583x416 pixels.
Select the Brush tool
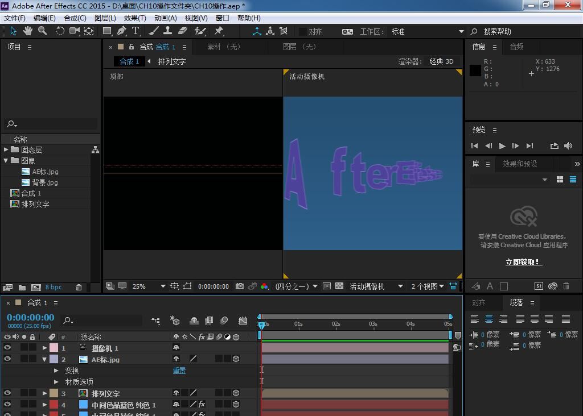point(154,31)
